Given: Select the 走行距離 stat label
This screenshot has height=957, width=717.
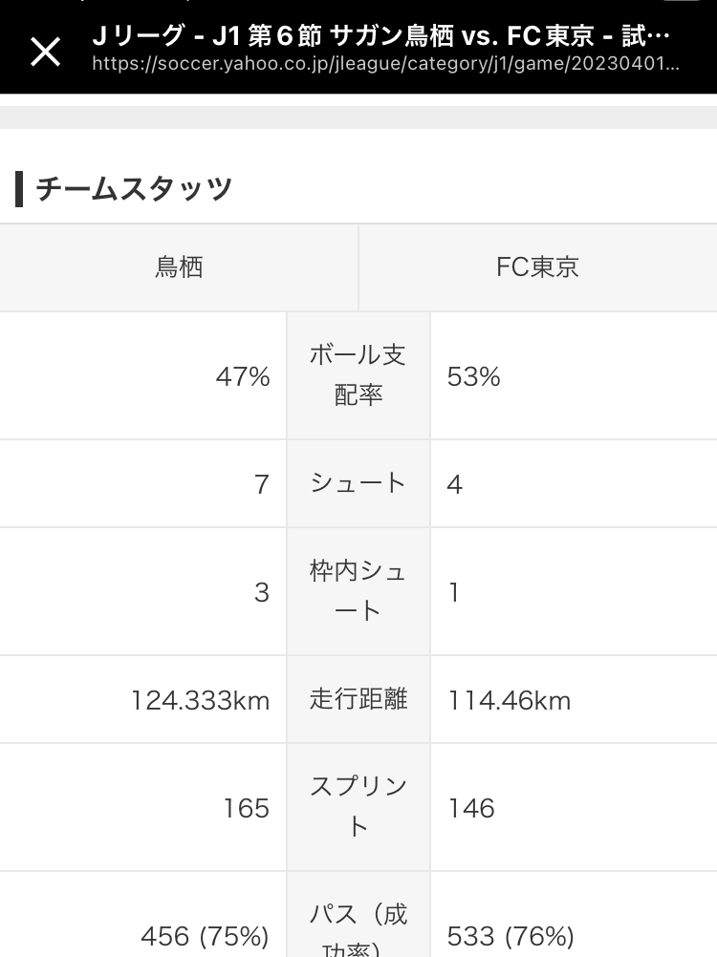Looking at the screenshot, I should click(358, 699).
